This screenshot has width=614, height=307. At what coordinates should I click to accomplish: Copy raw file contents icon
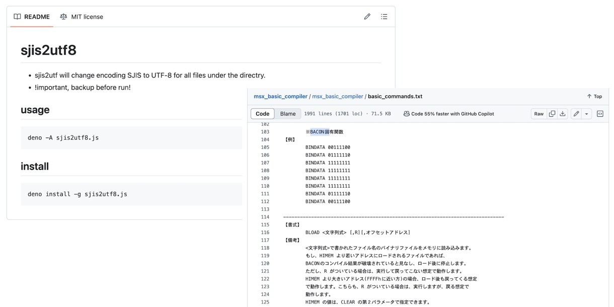[x=552, y=114]
